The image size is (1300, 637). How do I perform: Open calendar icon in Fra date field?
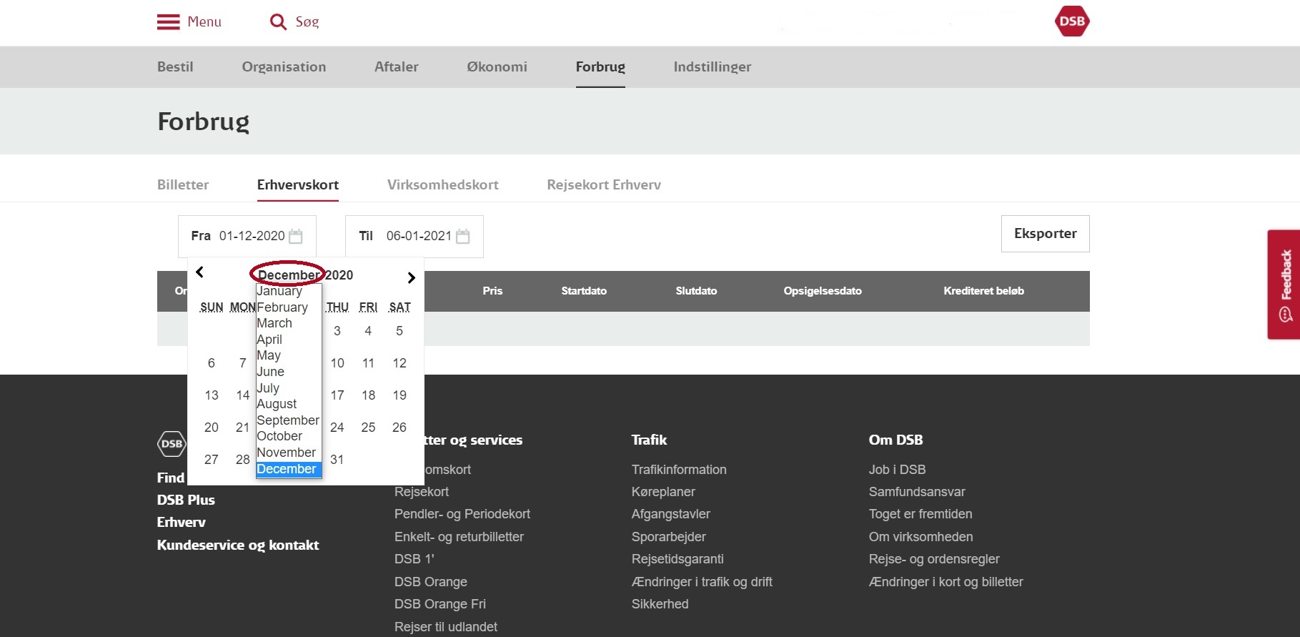295,236
